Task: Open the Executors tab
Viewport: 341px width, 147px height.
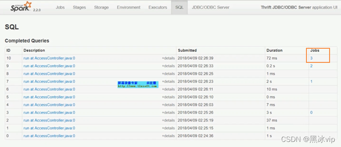Action: click(158, 7)
